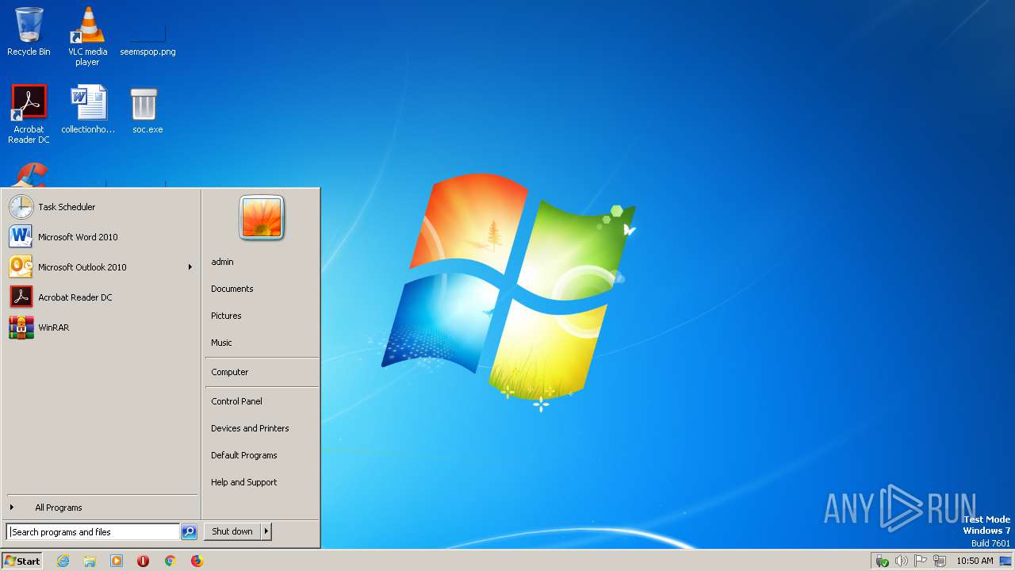The image size is (1015, 571).
Task: Open Computer from Start menu
Action: (x=262, y=372)
